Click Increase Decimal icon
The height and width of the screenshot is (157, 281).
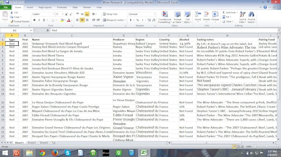[149, 20]
